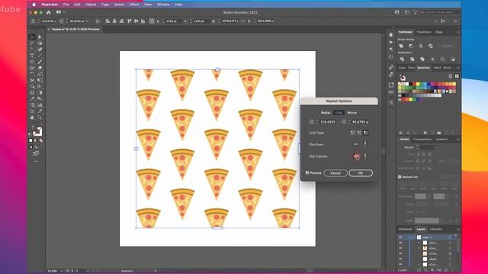Click the Exclude shape mode icon
The image size is (488, 274).
pyautogui.click(x=431, y=46)
